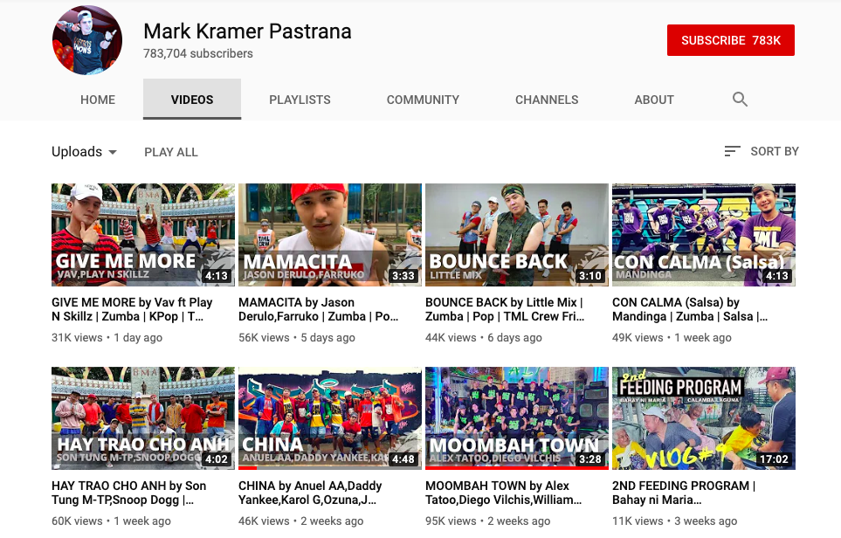Open HAY TRAO CHO ANH video thumbnail
The width and height of the screenshot is (841, 538).
tap(143, 418)
